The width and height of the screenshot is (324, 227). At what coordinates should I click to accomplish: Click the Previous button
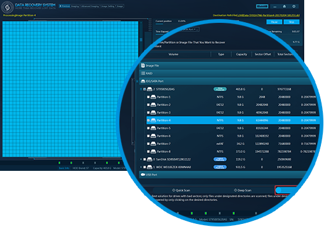point(64,6)
